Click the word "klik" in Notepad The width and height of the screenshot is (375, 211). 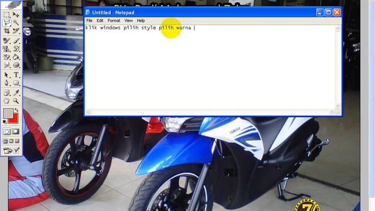click(x=91, y=28)
